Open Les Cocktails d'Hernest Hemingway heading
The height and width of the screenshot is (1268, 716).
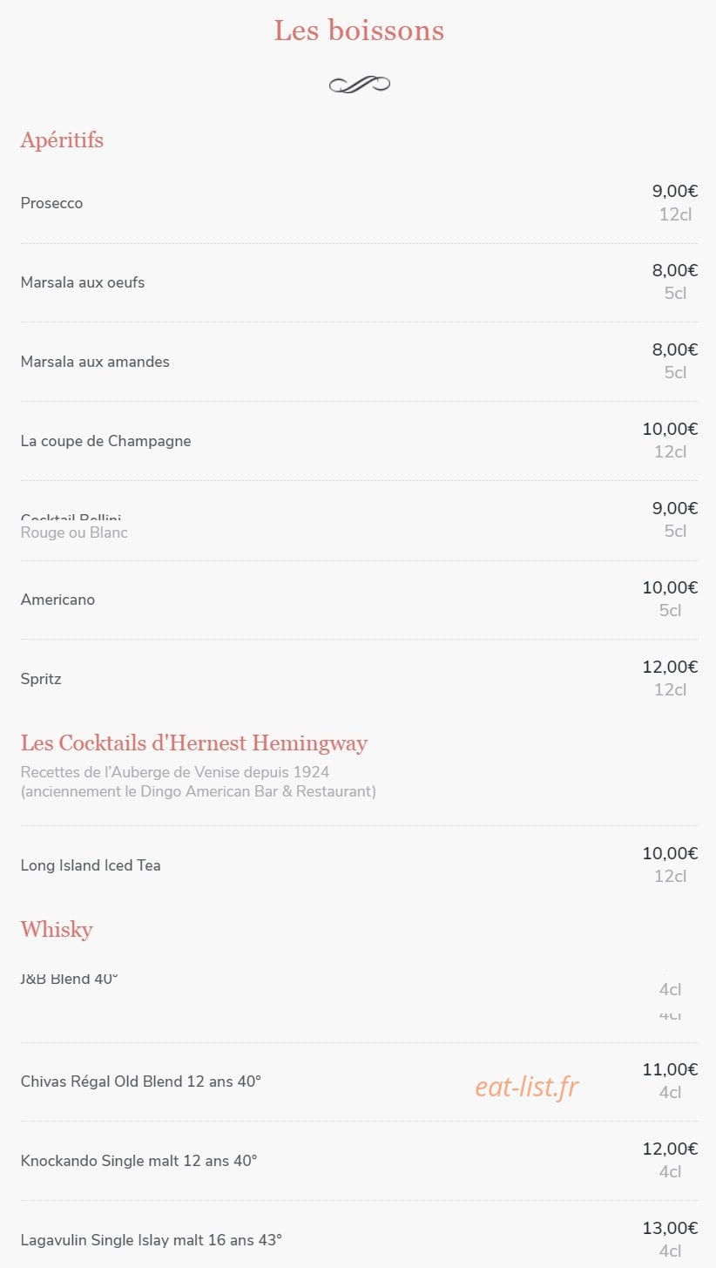(194, 743)
